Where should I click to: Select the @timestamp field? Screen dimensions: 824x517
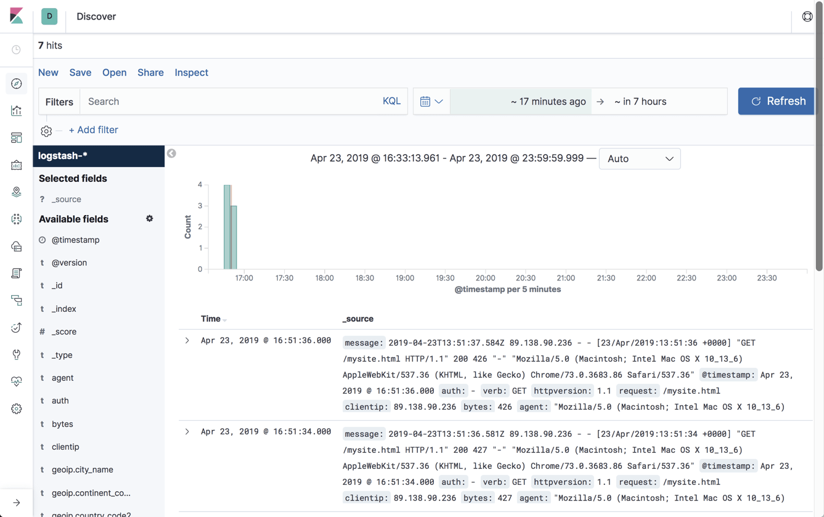(x=75, y=240)
